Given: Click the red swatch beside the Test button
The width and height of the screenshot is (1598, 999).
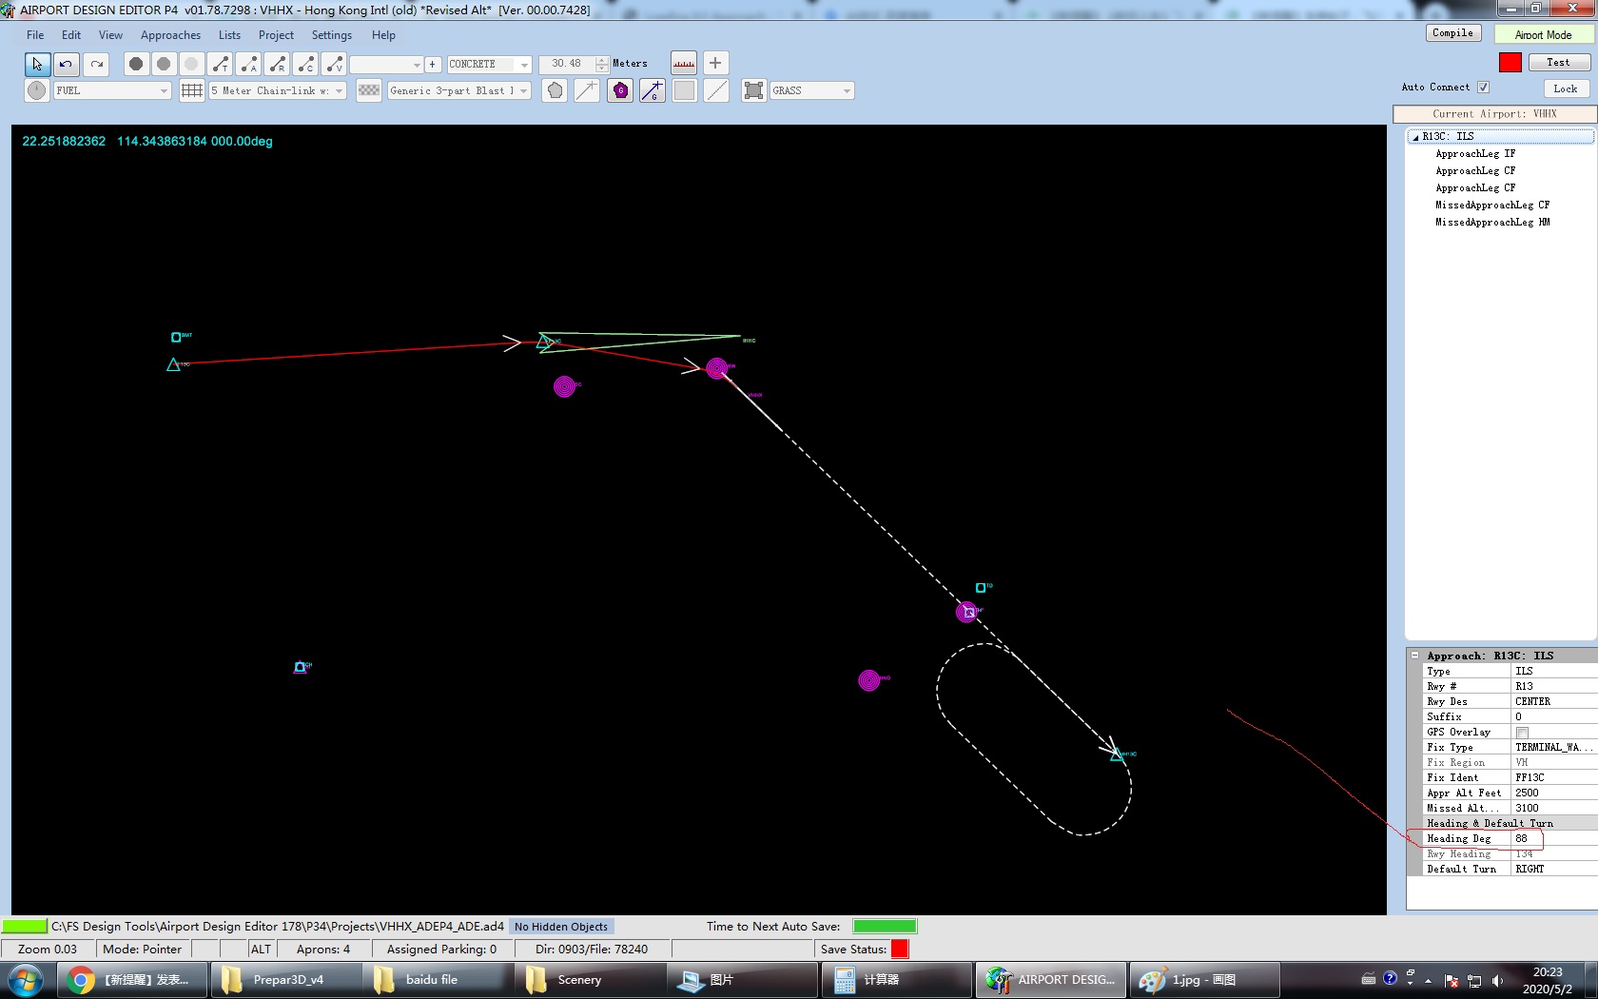Looking at the screenshot, I should coord(1510,62).
